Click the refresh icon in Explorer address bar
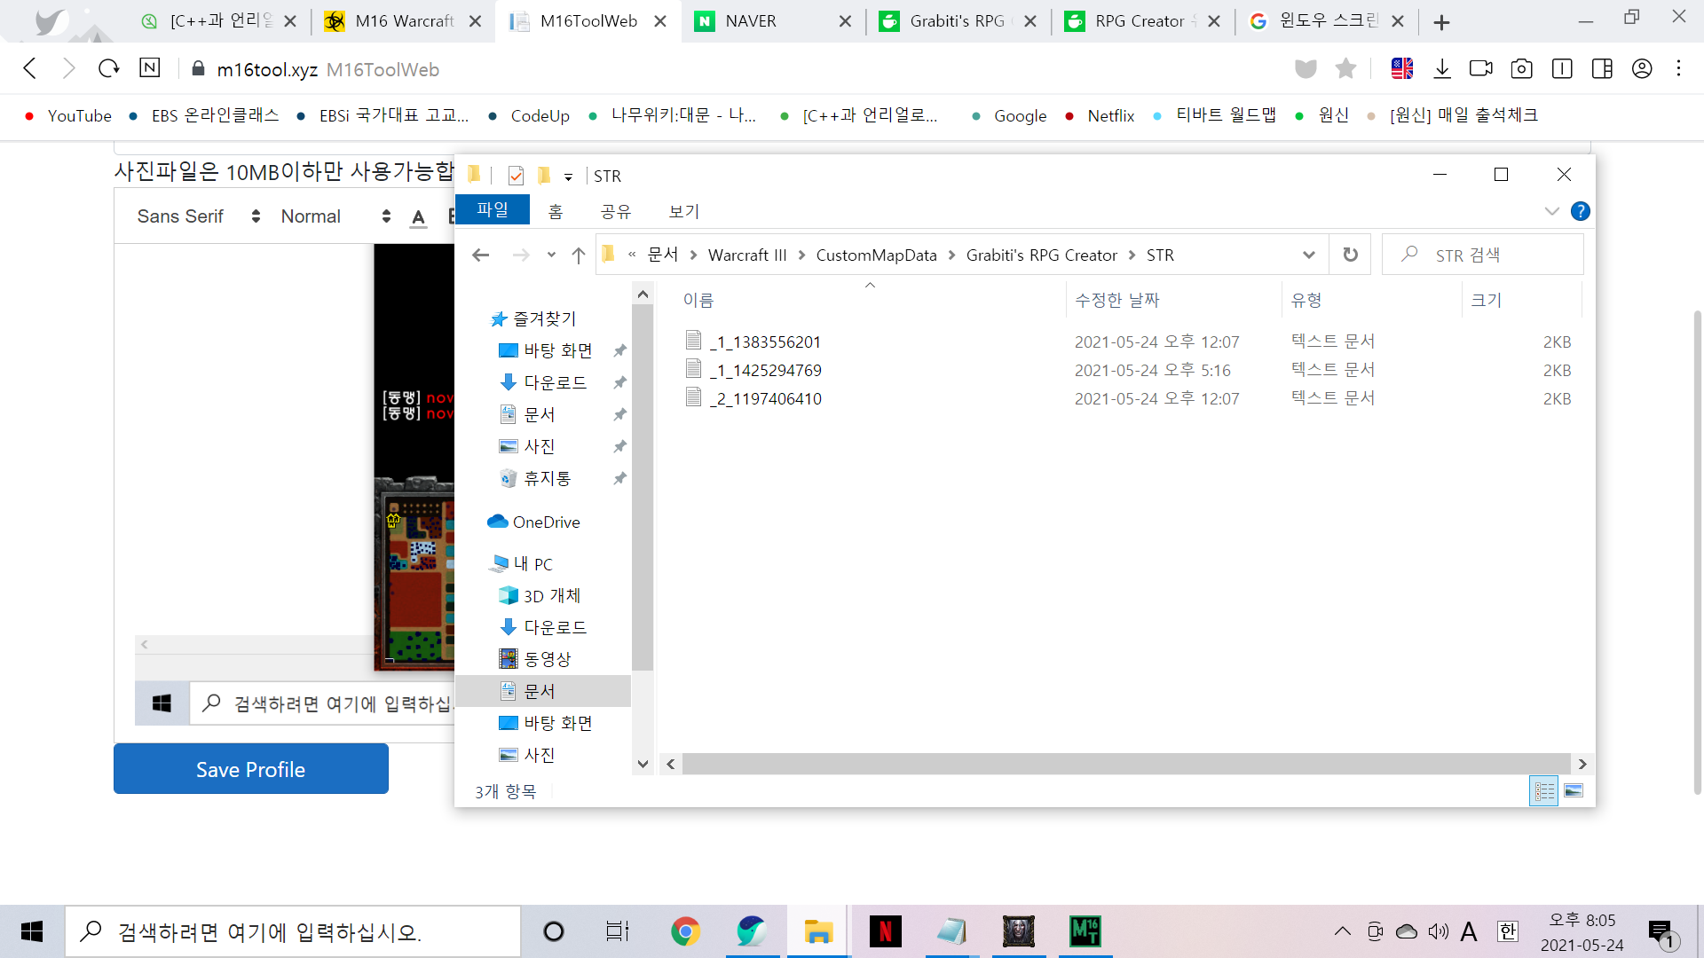Screen dimensions: 1704x958 1350,255
